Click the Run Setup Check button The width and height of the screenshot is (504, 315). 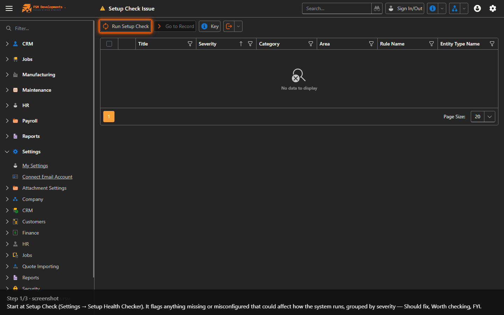point(126,26)
